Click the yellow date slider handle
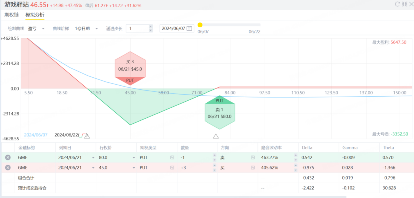414x198 pixels. 200,25
